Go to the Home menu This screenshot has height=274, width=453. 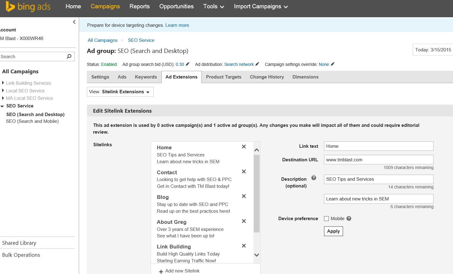coord(73,6)
